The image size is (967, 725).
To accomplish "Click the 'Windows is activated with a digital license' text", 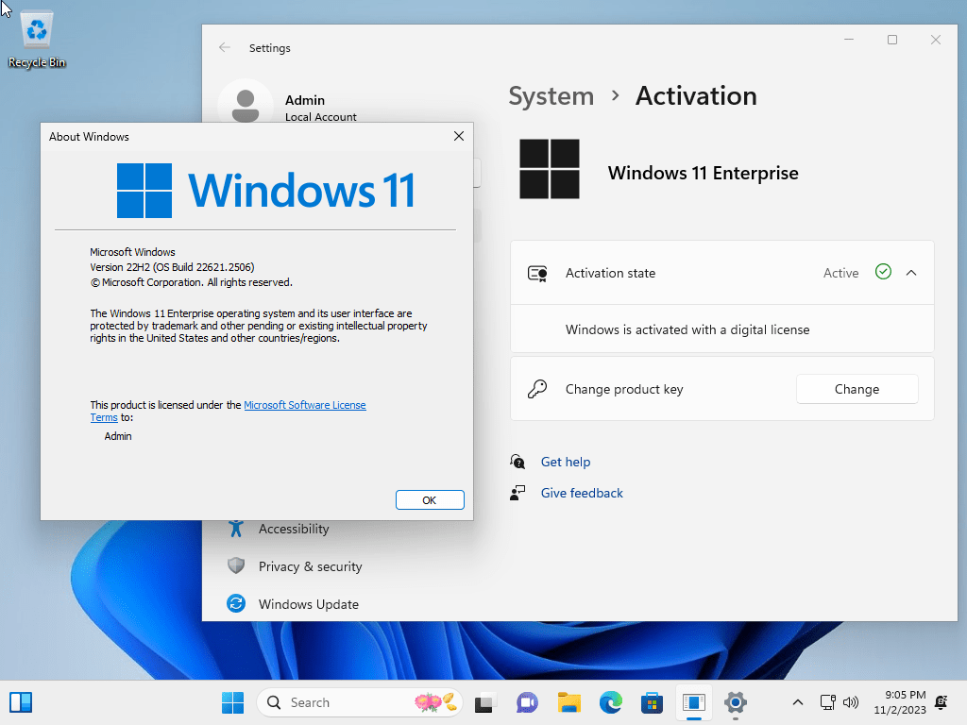I will [687, 329].
